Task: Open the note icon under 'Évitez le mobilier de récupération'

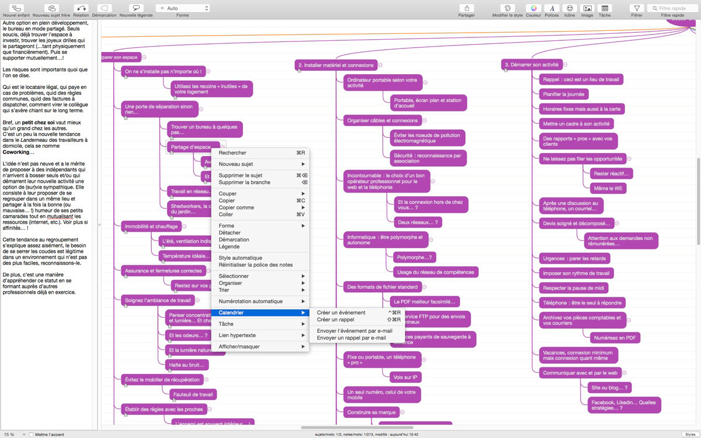Action: point(126,385)
